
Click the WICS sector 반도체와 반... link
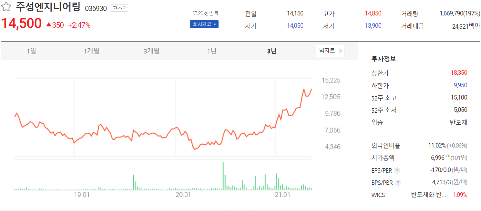429,195
